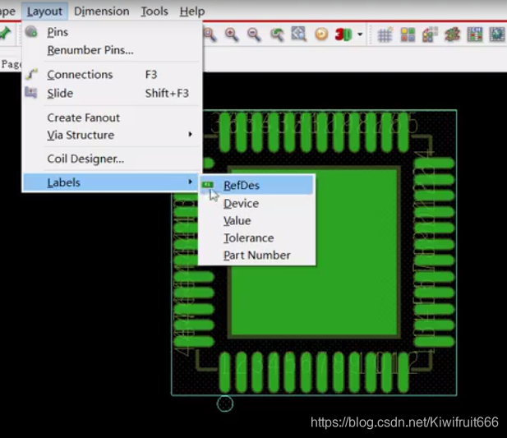Click the Zoom Out toolbar icon
This screenshot has height=438, width=507.
pos(254,34)
